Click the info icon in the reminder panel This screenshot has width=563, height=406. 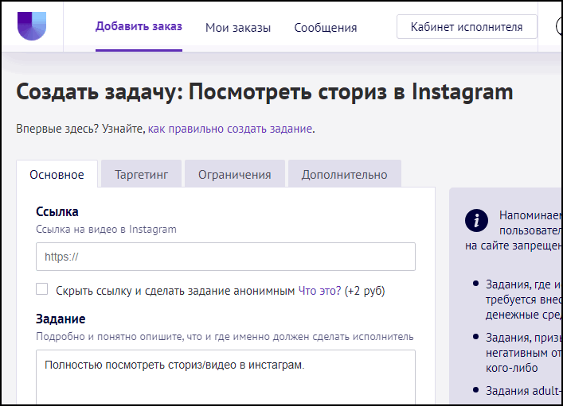(x=476, y=220)
